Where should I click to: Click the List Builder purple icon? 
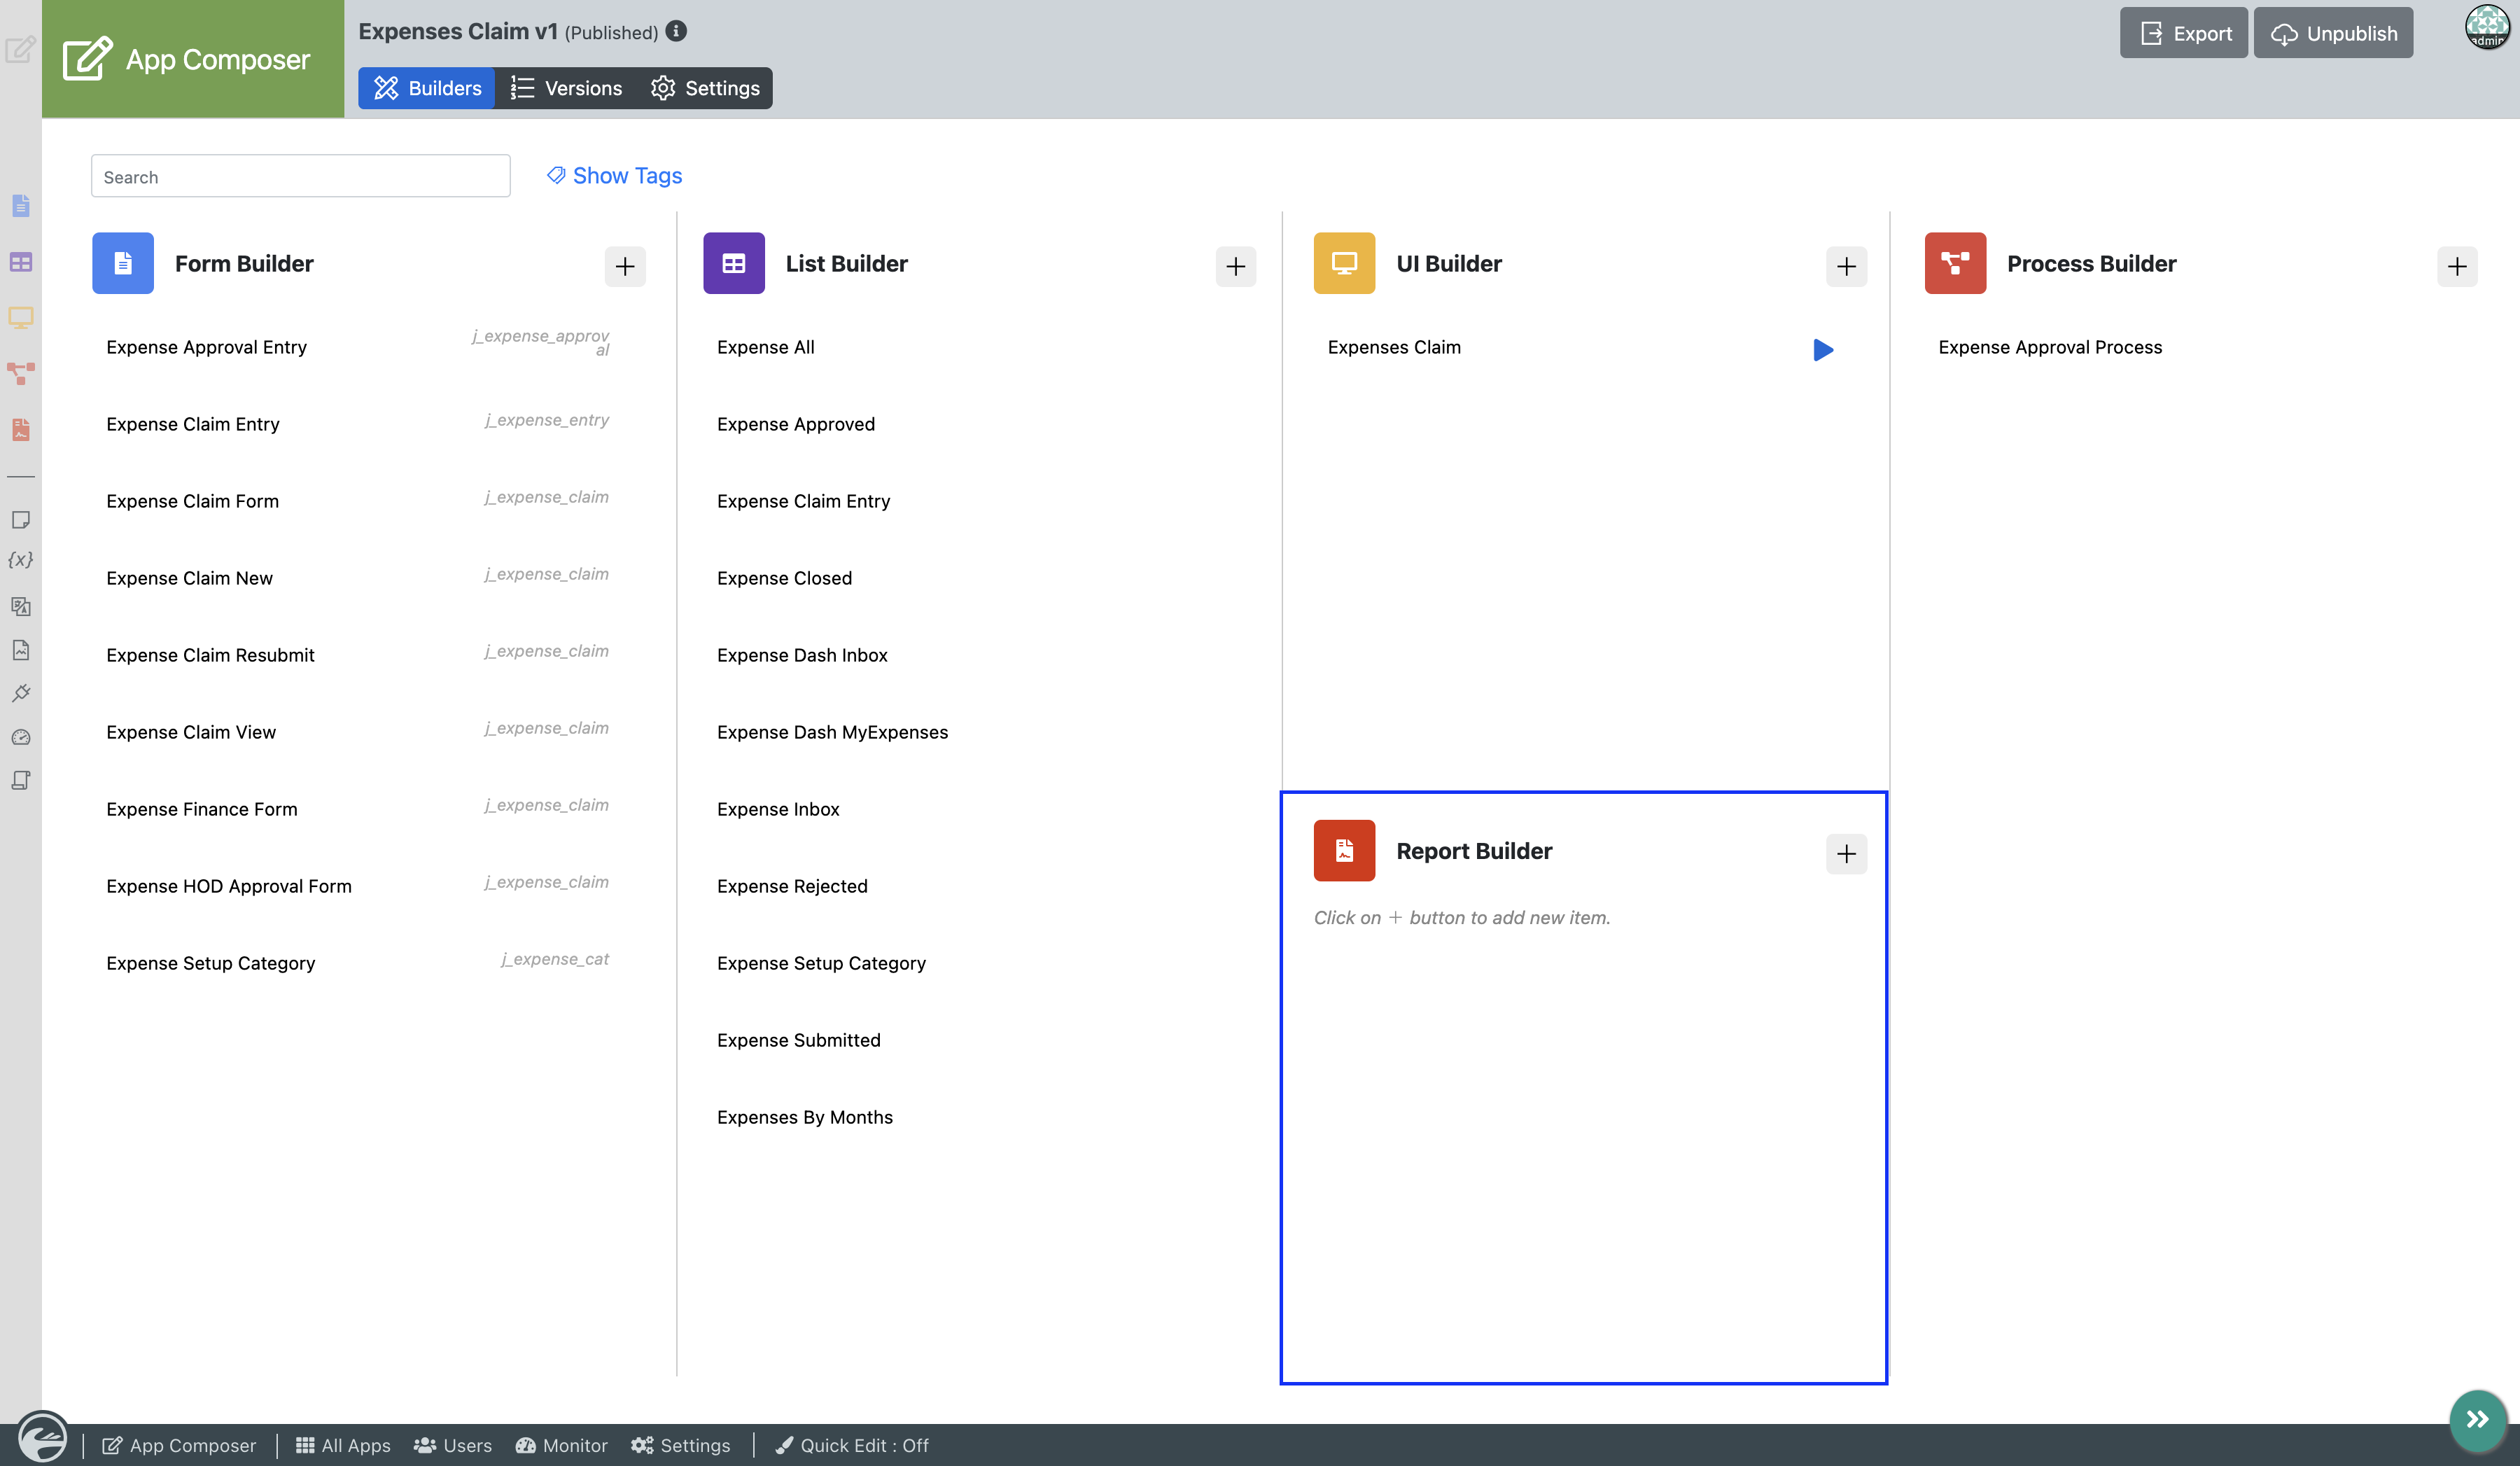[x=733, y=263]
